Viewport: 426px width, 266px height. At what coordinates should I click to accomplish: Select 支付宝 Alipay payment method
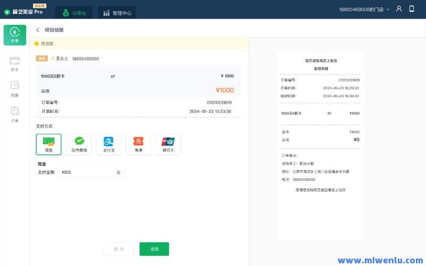coord(109,144)
